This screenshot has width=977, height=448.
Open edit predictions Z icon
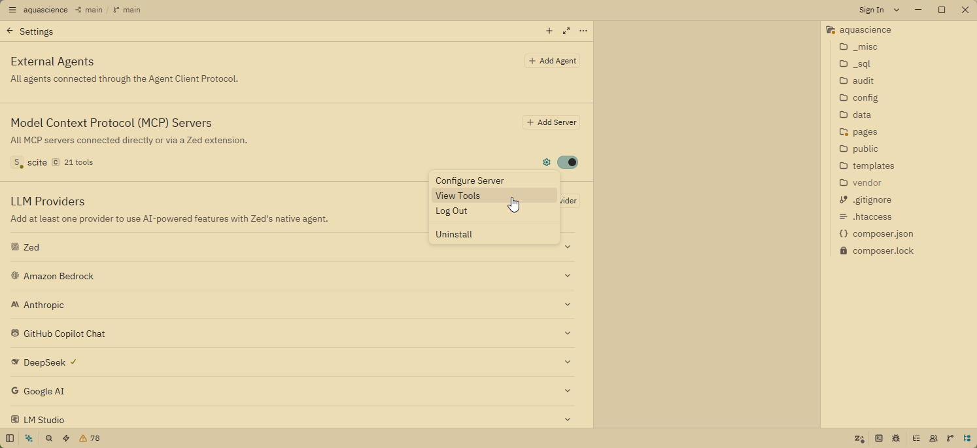coord(859,438)
